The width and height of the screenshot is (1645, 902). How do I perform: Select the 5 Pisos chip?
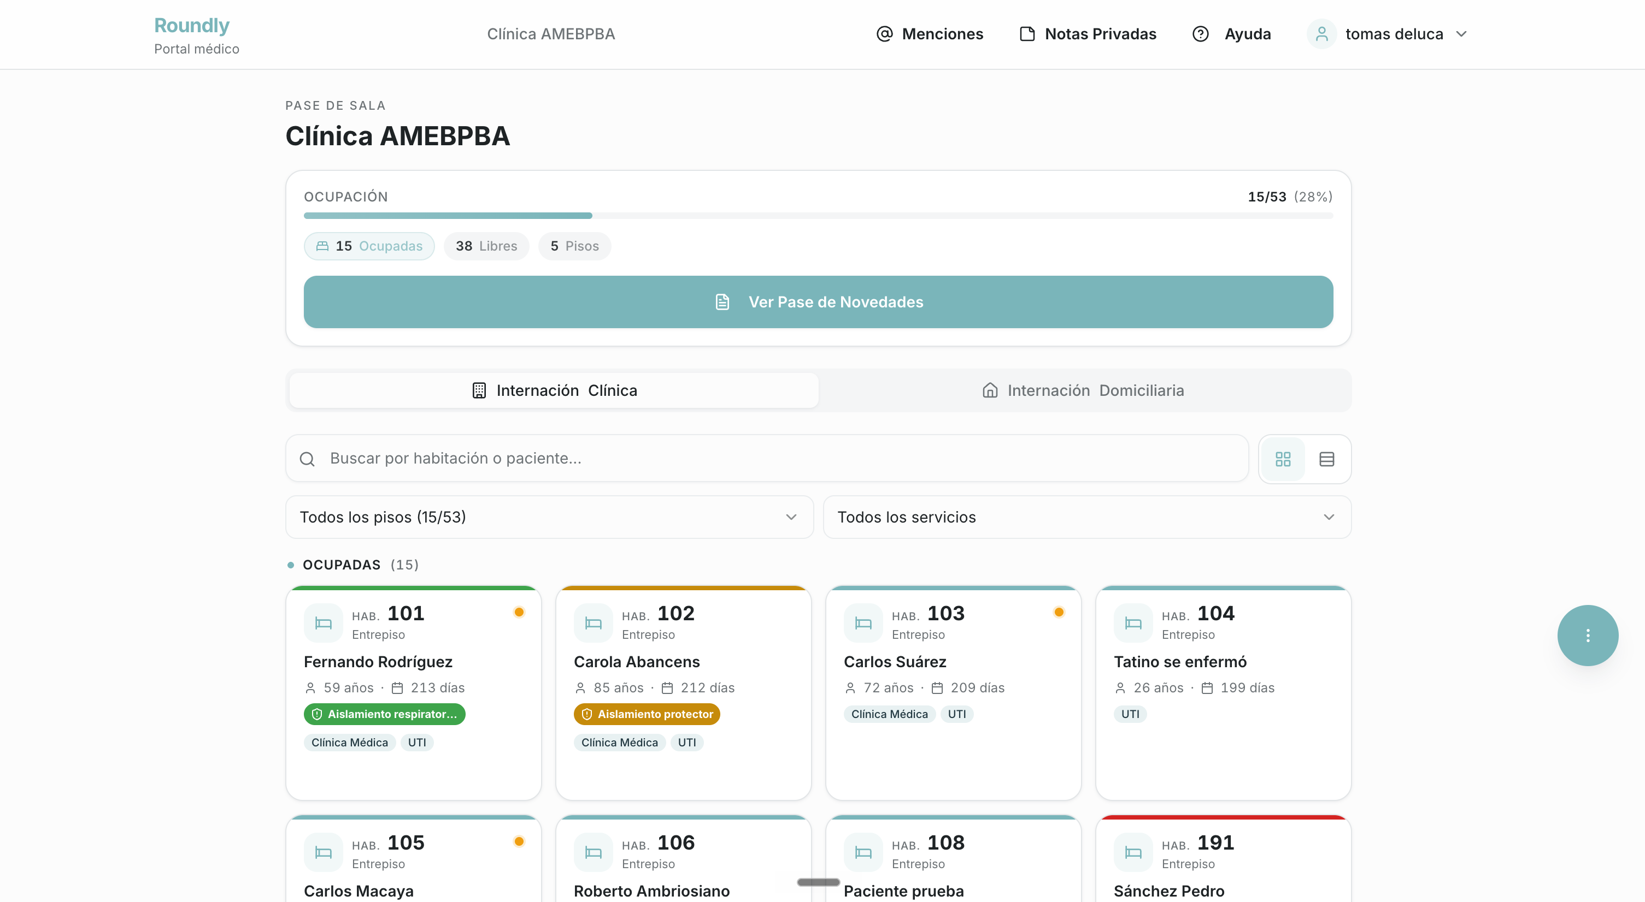point(575,246)
